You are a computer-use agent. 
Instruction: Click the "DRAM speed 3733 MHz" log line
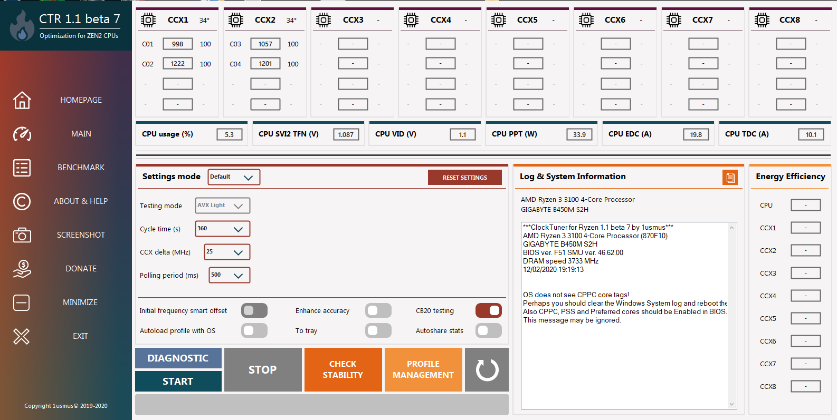point(561,261)
